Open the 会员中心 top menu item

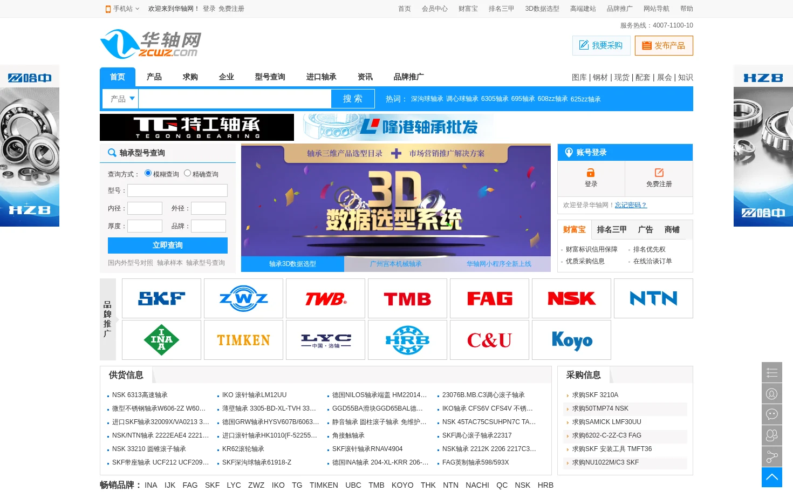435,9
